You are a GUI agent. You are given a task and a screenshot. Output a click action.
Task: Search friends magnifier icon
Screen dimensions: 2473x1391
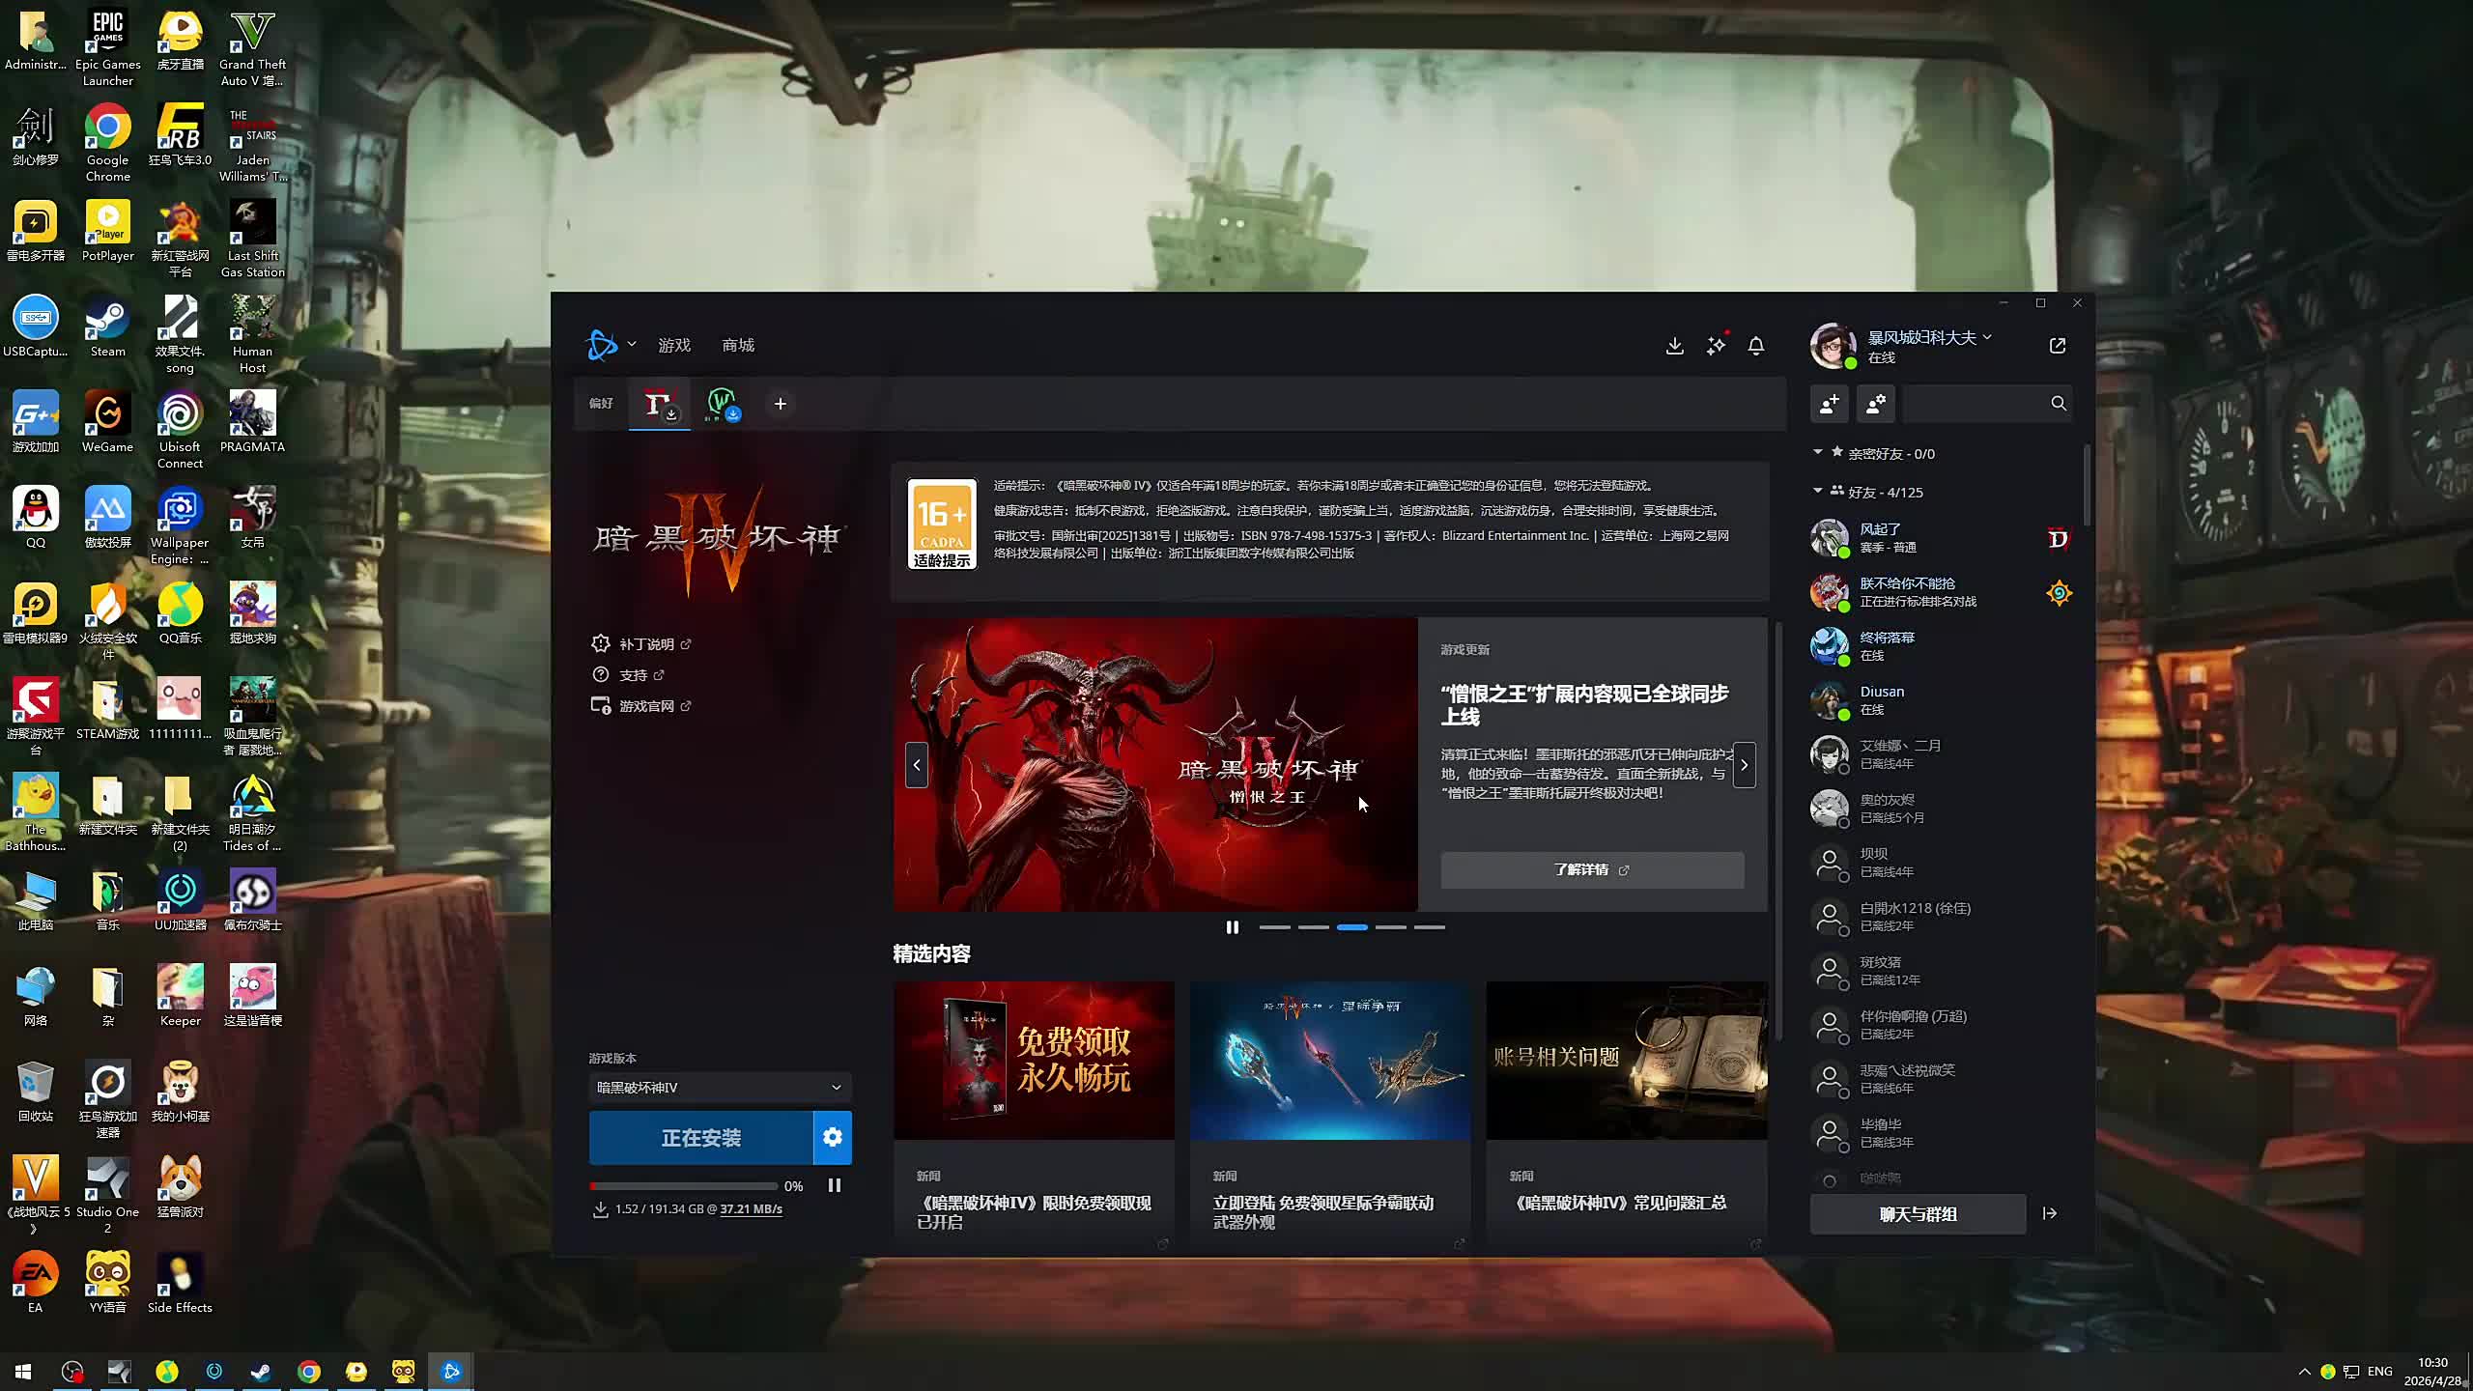tap(2058, 404)
